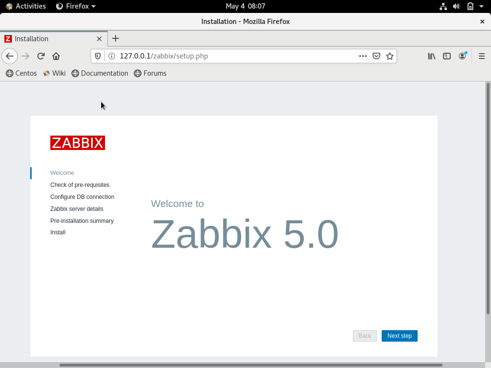Toggle the sidebars icon
The height and width of the screenshot is (368, 491).
[x=447, y=56]
